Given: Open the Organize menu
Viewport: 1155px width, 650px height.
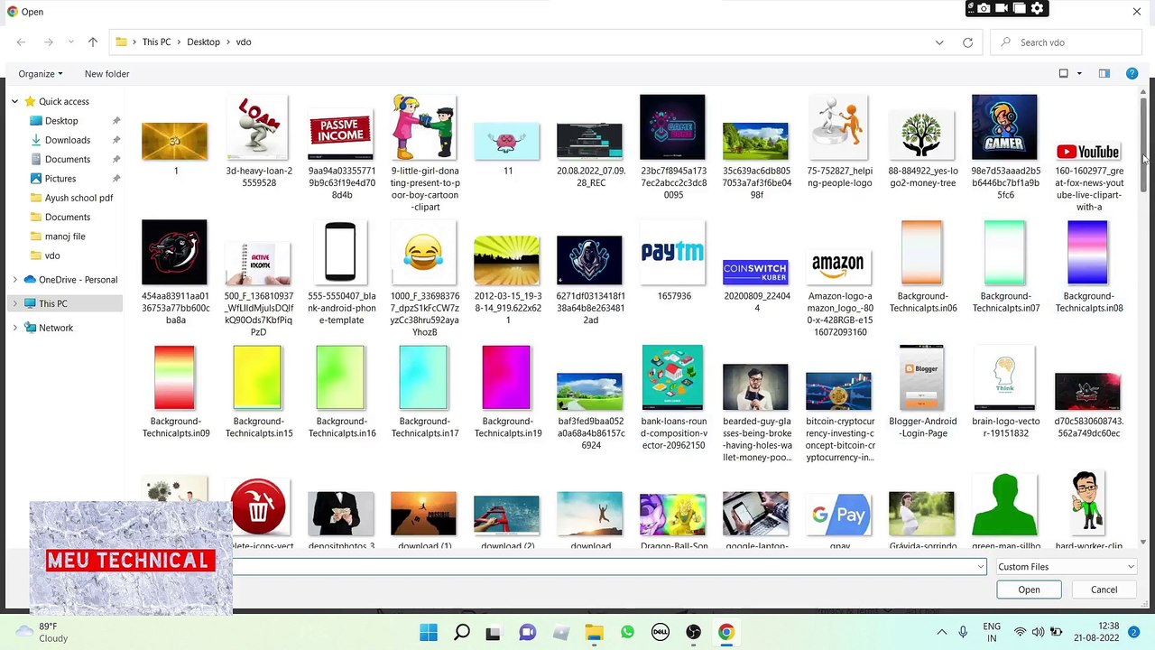Looking at the screenshot, I should pos(41,74).
